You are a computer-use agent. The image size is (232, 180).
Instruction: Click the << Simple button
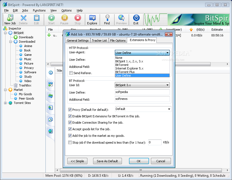pyautogui.click(x=78, y=161)
